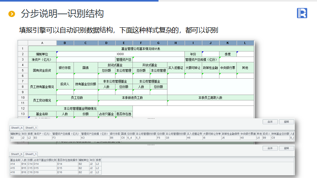The height and width of the screenshot is (178, 317).
Task: Open Sheet1_1 tab in the lower panel
Action: click(x=30, y=154)
